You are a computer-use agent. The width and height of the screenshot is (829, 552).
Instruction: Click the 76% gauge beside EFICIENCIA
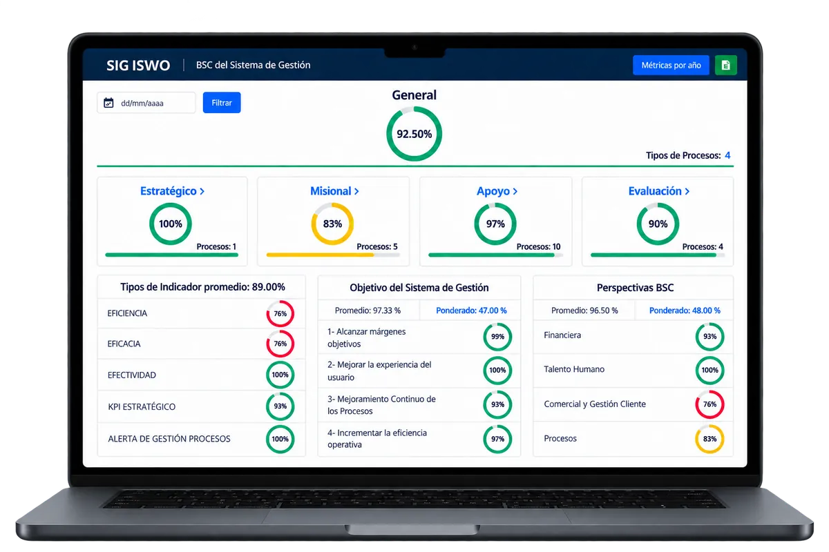[x=280, y=313]
